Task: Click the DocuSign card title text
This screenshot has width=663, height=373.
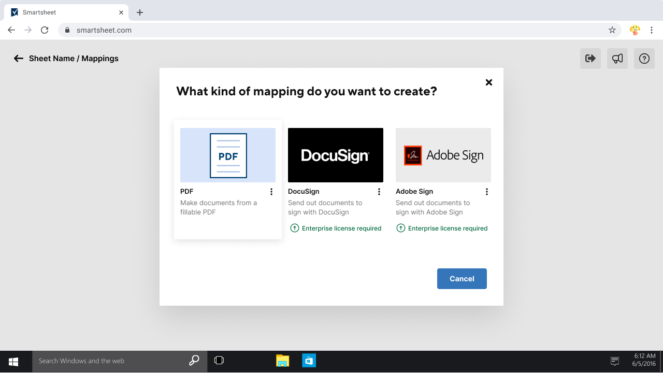Action: (x=304, y=192)
